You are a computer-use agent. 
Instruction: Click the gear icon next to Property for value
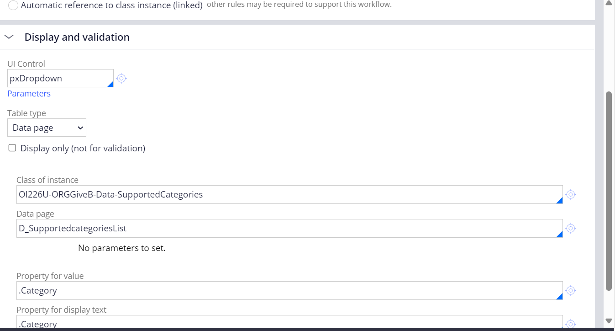570,290
